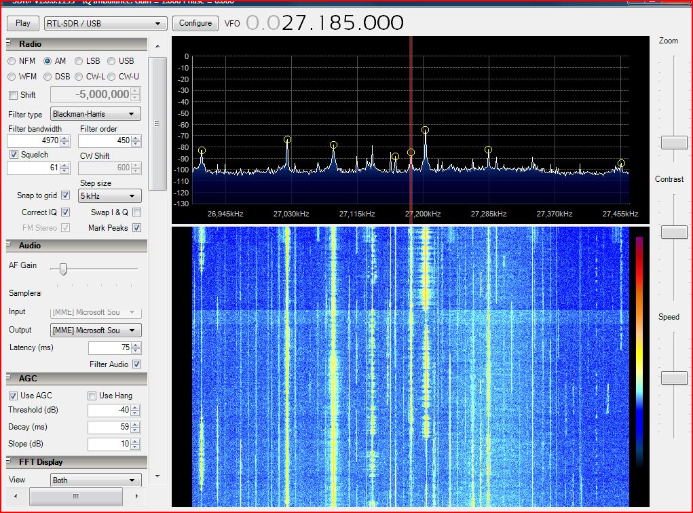Click the AF Gain slider thumb

click(x=63, y=269)
